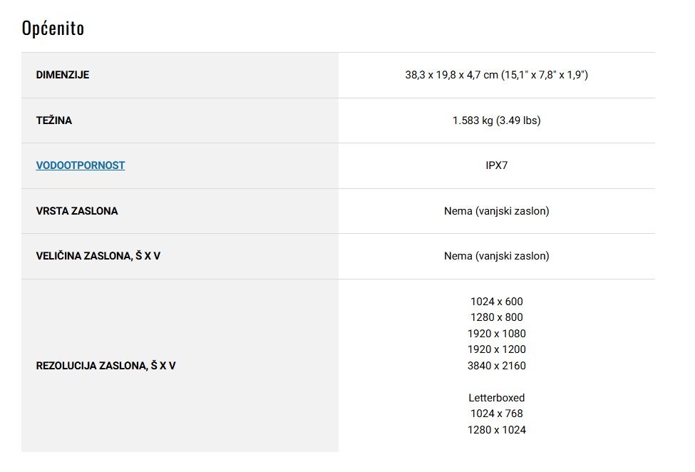
Task: Click the 1024 x 600 resolution entry
Action: point(496,302)
